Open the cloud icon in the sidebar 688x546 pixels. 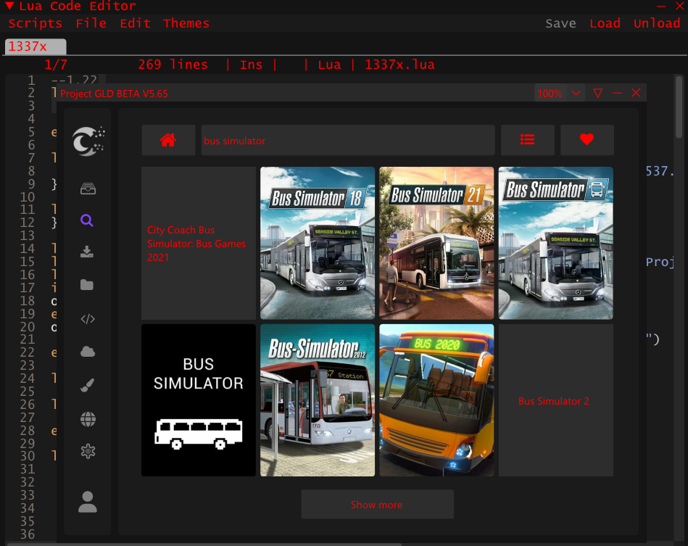click(88, 352)
